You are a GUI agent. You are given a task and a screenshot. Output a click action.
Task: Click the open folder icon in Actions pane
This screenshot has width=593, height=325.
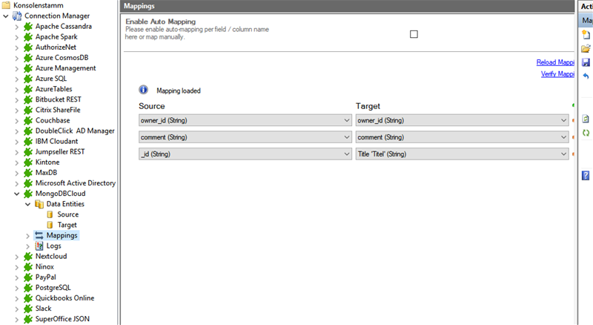tap(585, 49)
